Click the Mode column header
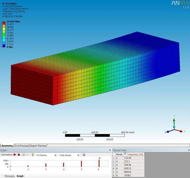This screenshot has width=190, height=178. (119, 154)
